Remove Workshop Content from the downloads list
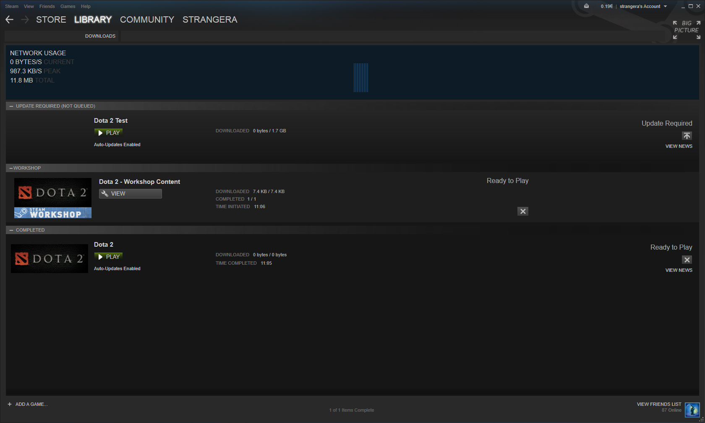 [x=522, y=211]
